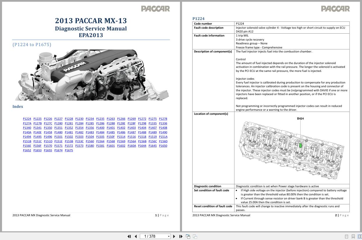Click the '(P1224 to P1675)' subtitle

32,45
